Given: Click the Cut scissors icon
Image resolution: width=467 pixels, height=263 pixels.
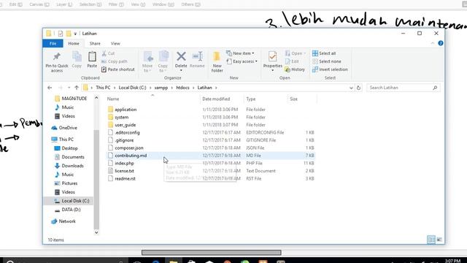Looking at the screenshot, I should (104, 53).
